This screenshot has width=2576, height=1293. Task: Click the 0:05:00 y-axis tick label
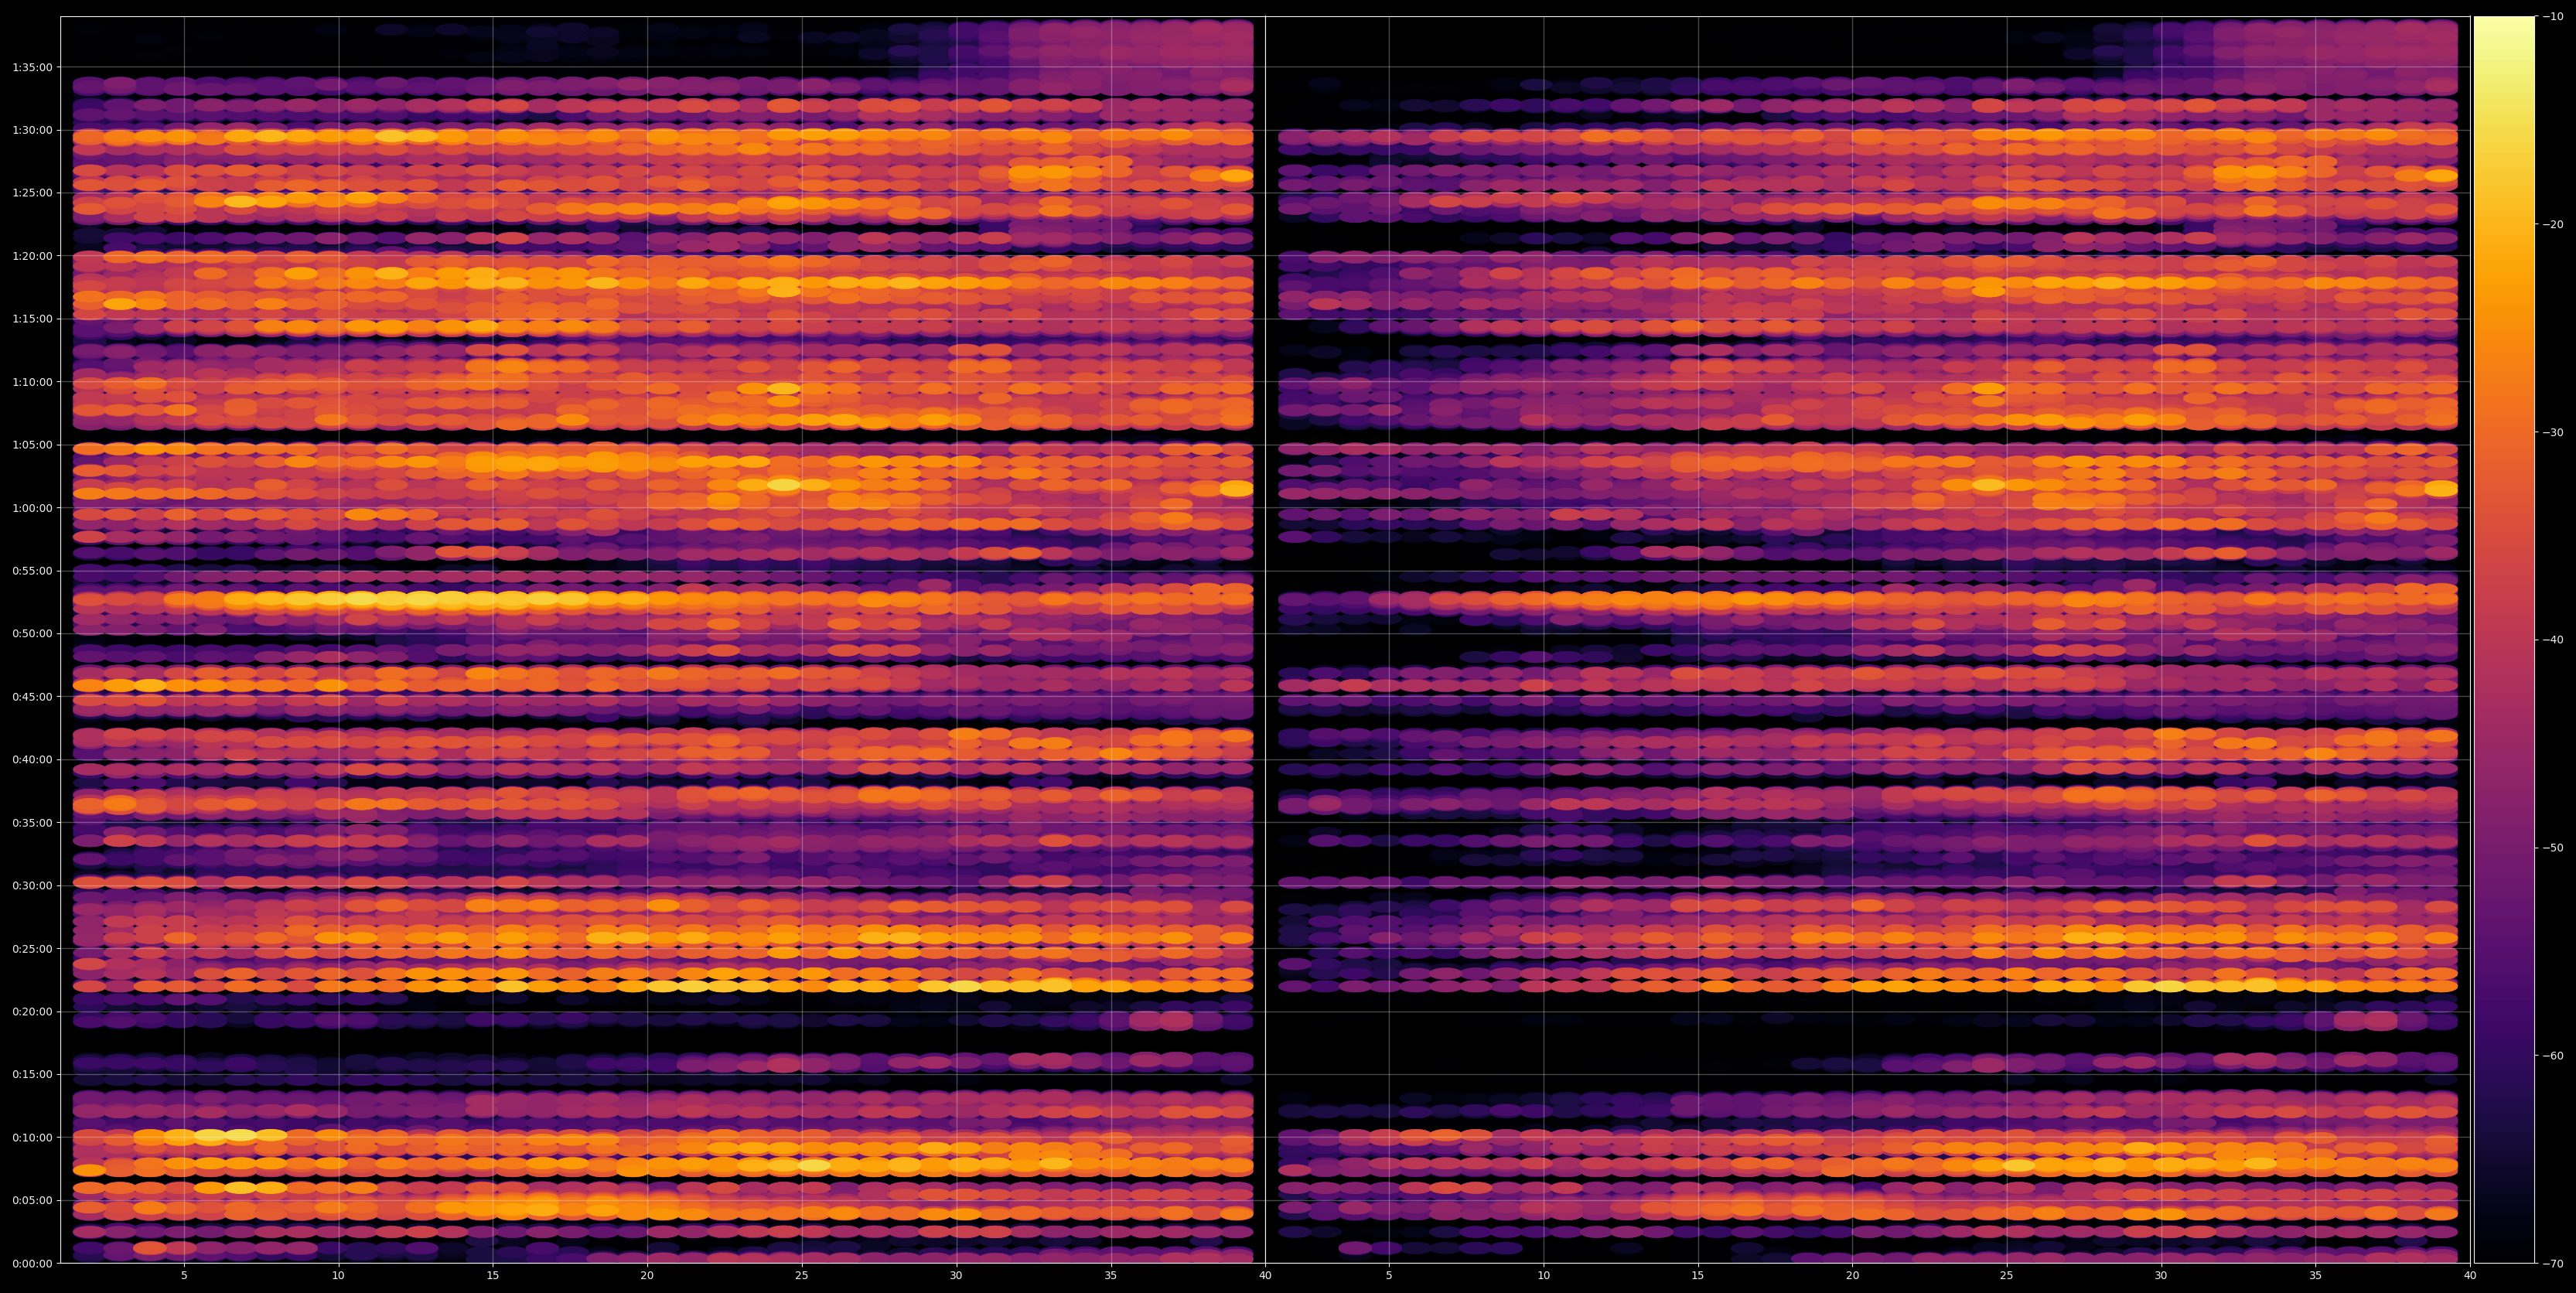[x=32, y=1200]
